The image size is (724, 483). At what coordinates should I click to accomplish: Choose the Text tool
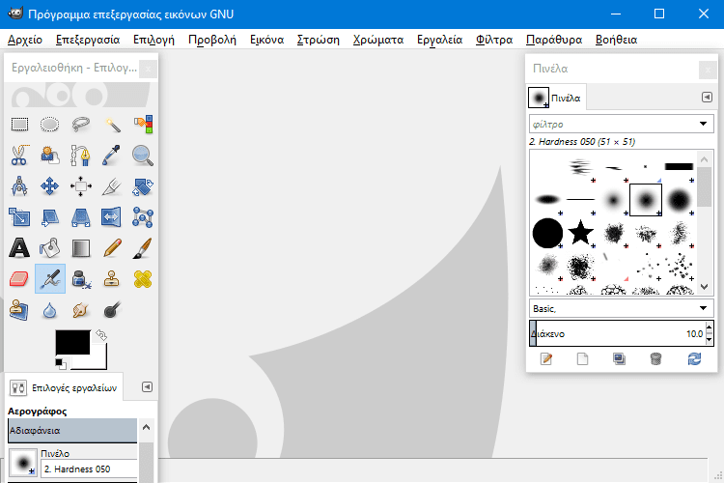coord(19,248)
